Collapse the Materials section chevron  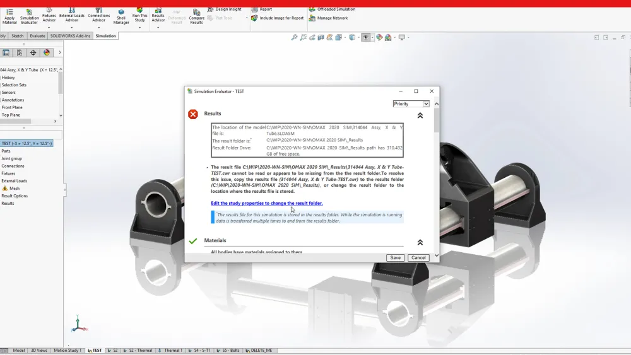[420, 242]
